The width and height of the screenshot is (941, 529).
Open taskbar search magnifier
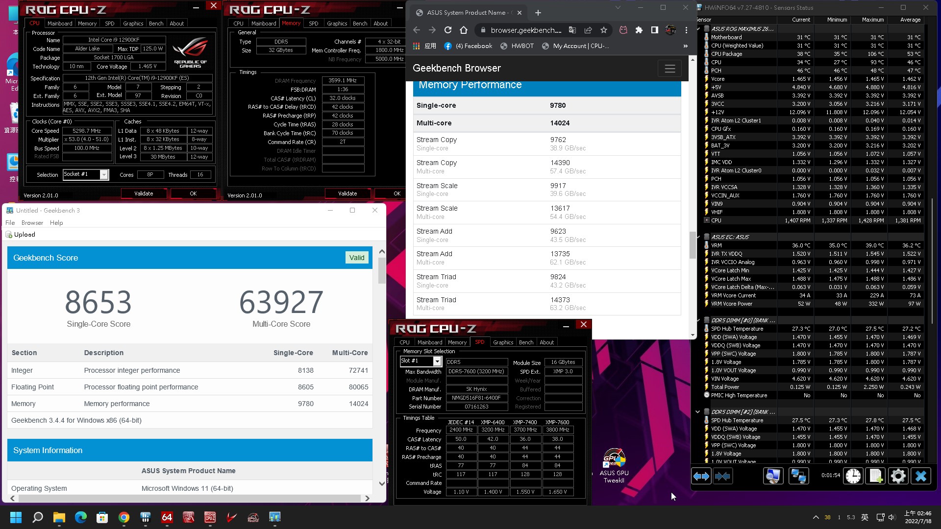tap(37, 517)
